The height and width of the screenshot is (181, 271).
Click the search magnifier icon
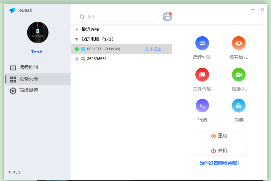pyautogui.click(x=82, y=17)
